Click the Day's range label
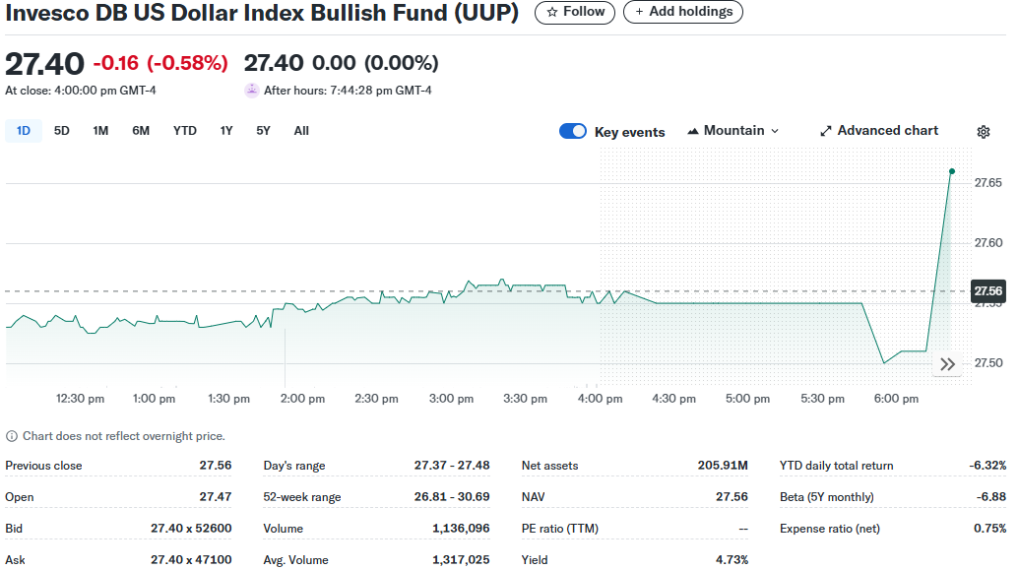The height and width of the screenshot is (570, 1019). click(294, 466)
